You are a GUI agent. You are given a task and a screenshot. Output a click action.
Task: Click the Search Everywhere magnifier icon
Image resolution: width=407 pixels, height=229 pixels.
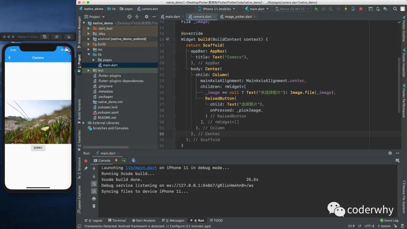(x=395, y=9)
